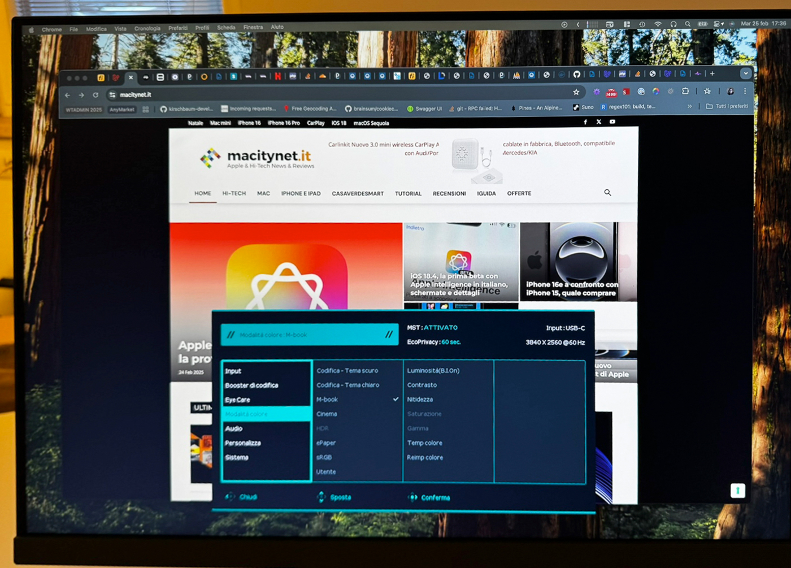Viewport: 791px width, 568px height.
Task: Open the File menu in menu bar
Action: (x=73, y=29)
